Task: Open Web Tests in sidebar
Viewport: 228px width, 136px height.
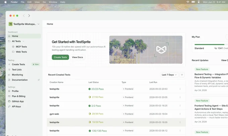Action: [21, 52]
